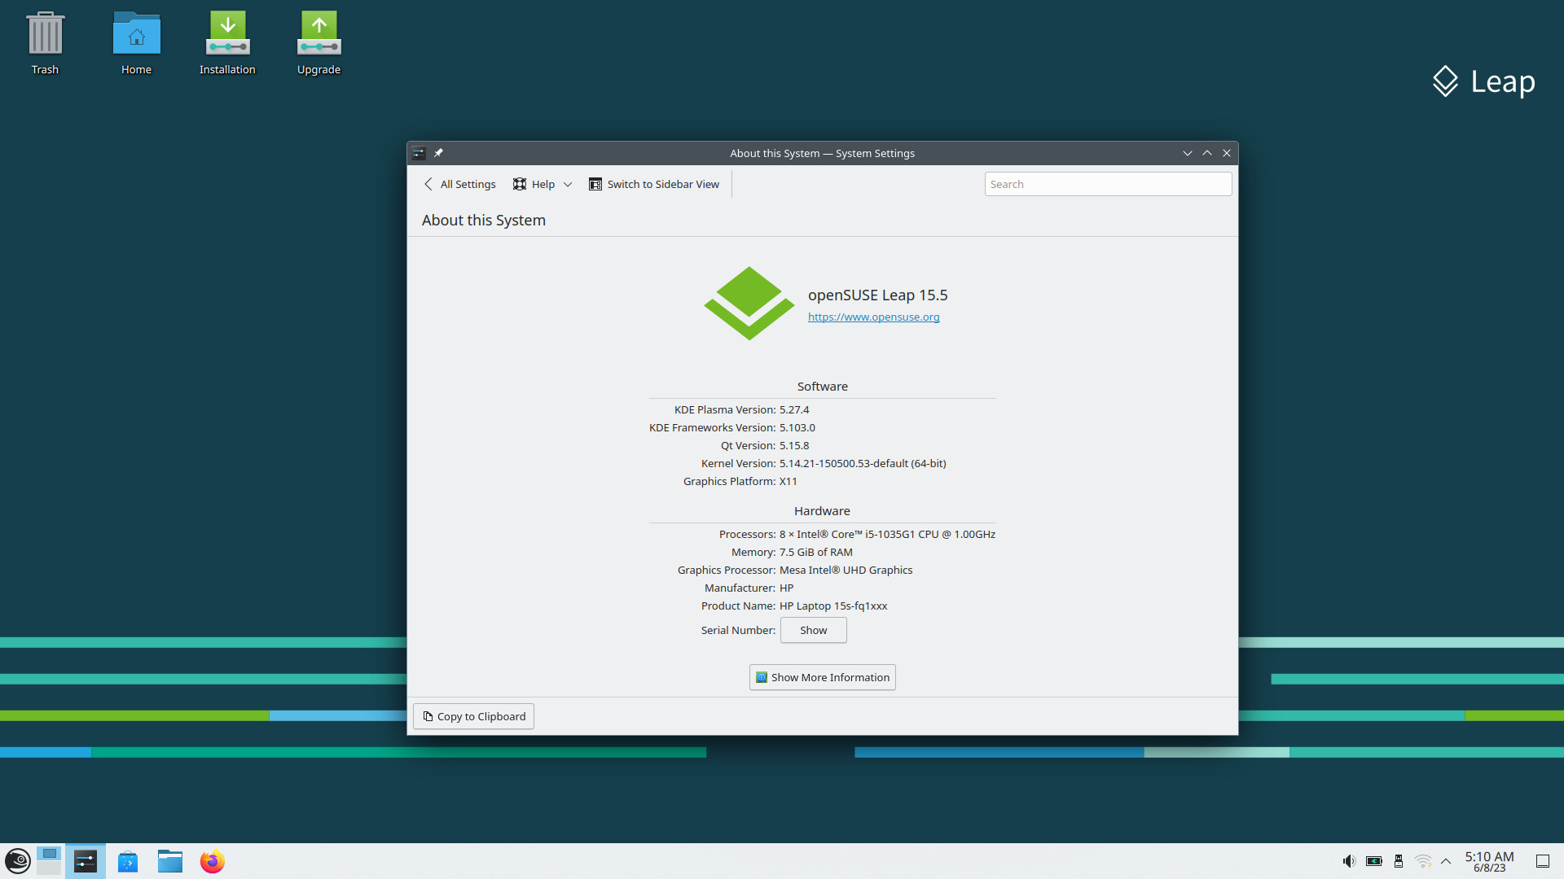Select the kernel version text 5.14.21-150500.53-default
Image resolution: width=1564 pixels, height=879 pixels.
(x=843, y=464)
